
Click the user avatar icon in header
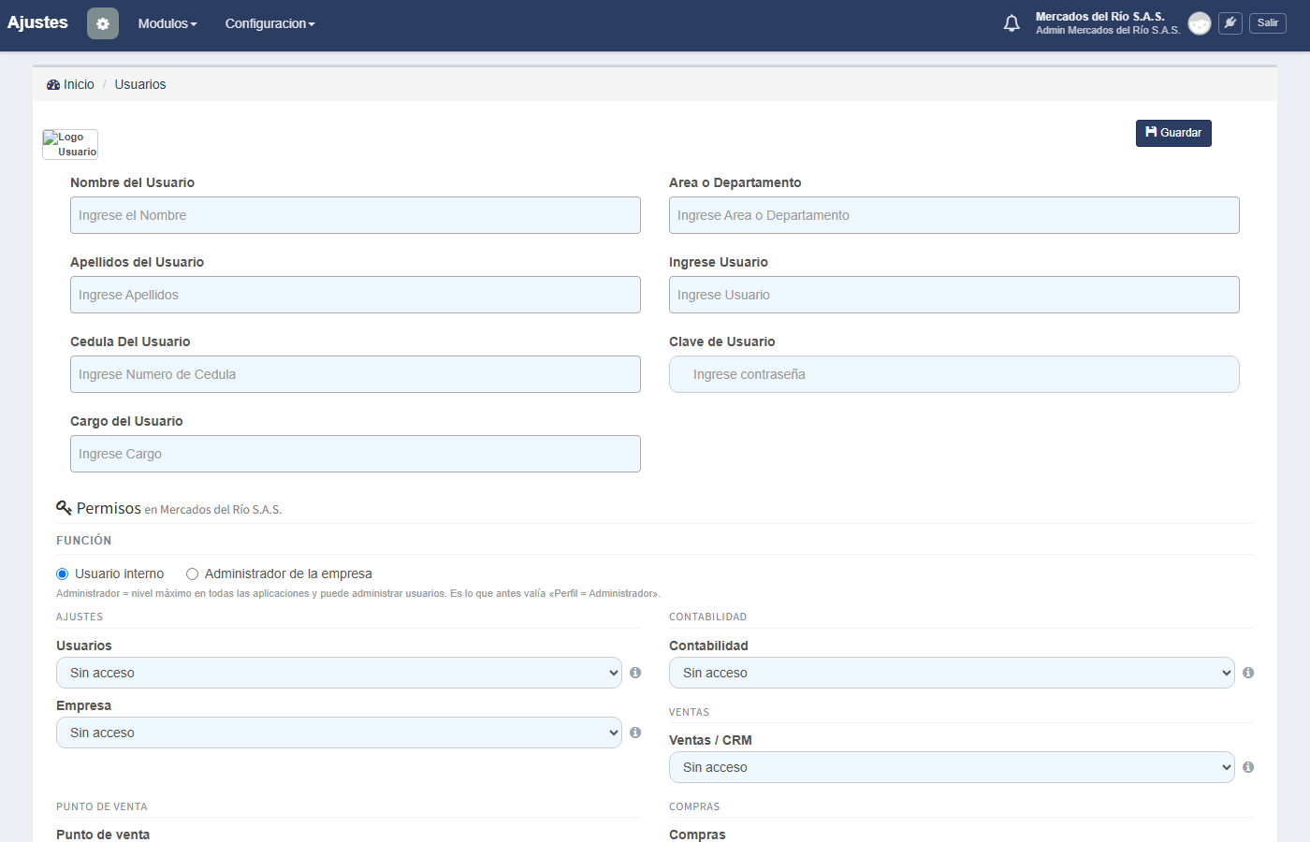(x=1200, y=23)
